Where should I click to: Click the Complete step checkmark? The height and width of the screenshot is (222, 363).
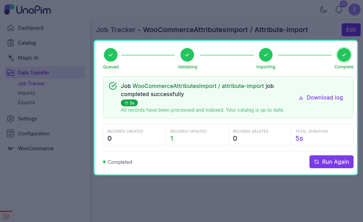344,55
